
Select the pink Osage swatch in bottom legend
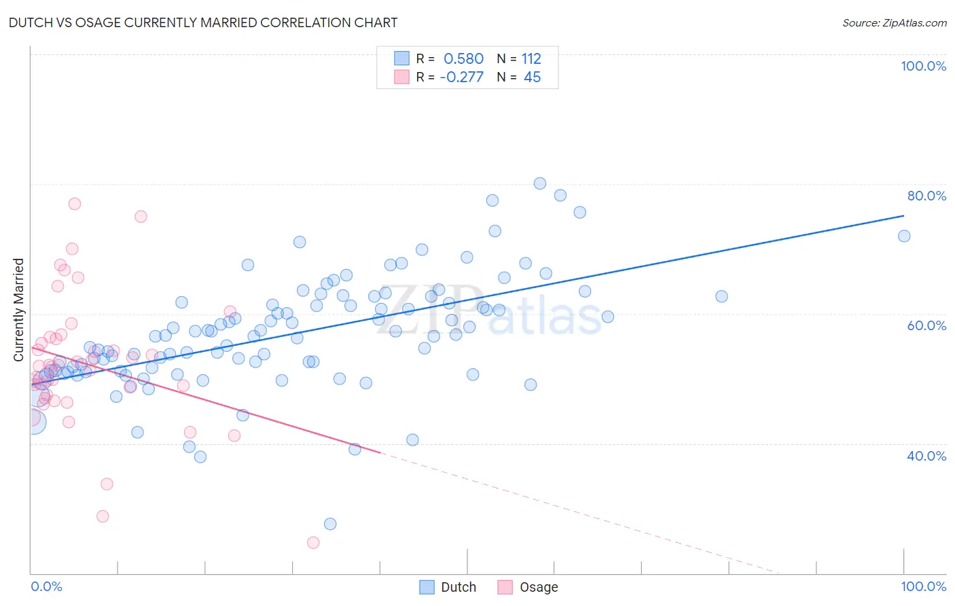coord(505,587)
